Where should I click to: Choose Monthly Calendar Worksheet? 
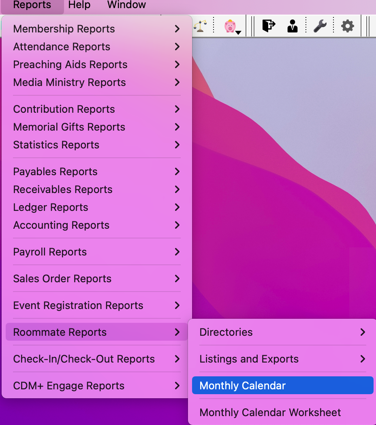pos(270,412)
